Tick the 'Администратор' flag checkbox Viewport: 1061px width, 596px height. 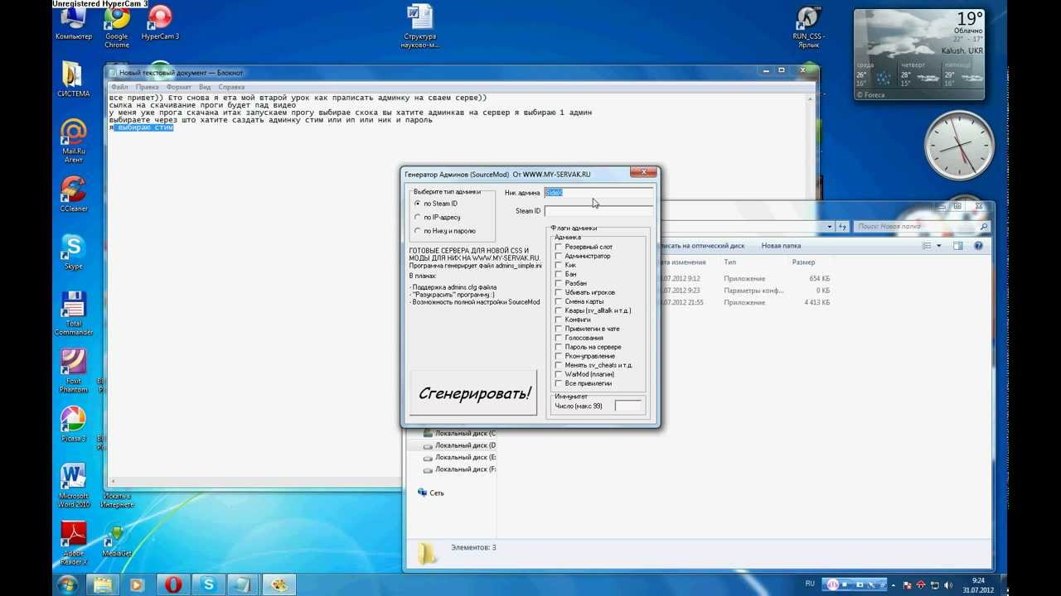[x=559, y=256]
